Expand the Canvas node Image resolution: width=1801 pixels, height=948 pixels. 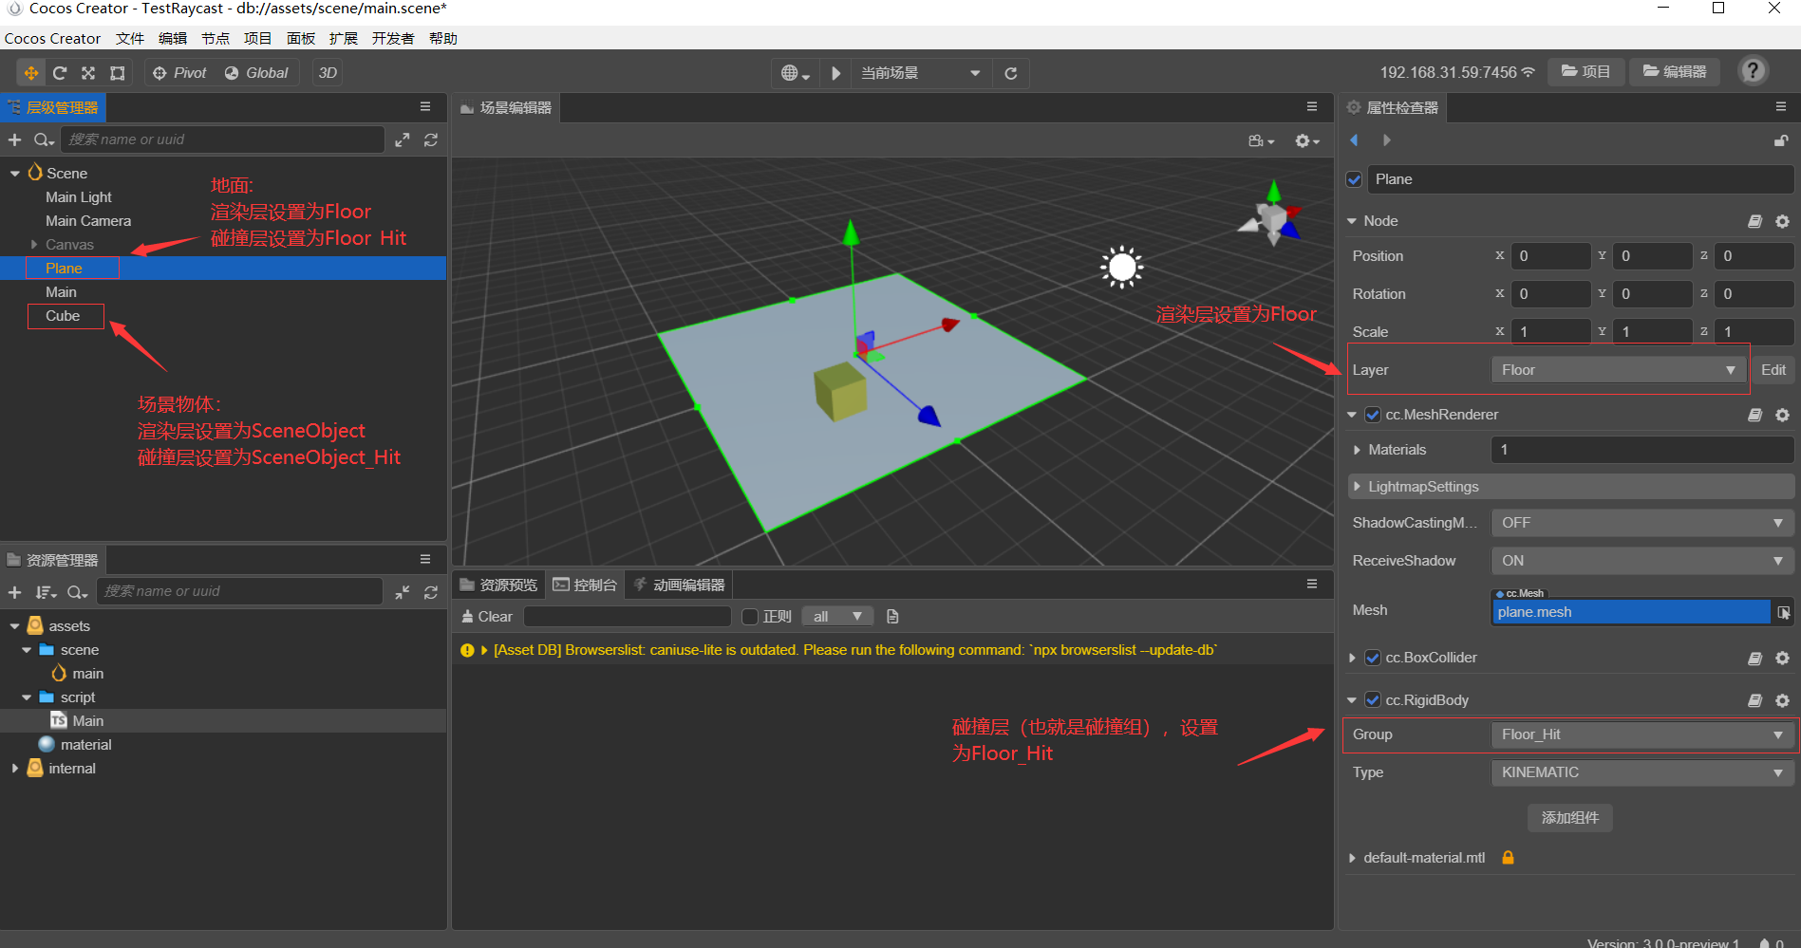coord(34,245)
